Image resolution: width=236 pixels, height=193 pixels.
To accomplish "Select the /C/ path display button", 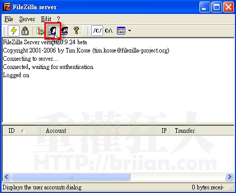I will pyautogui.click(x=97, y=31).
